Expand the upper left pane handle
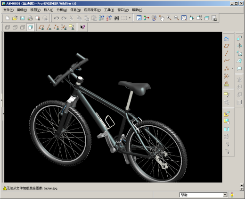245x199 pixels. tap(2, 100)
